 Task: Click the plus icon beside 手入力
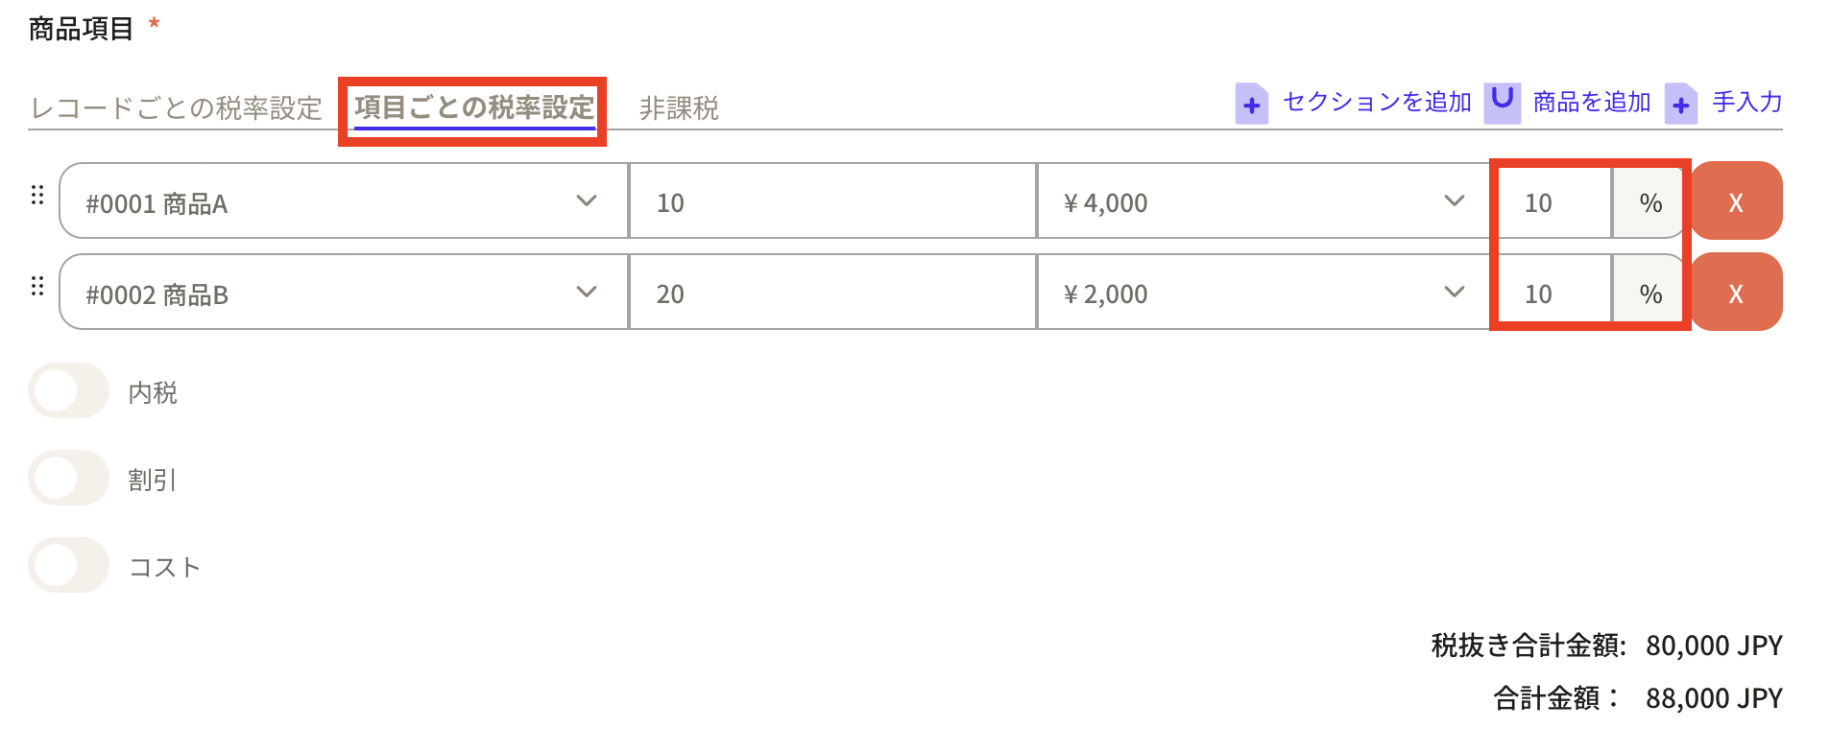pos(1680,104)
